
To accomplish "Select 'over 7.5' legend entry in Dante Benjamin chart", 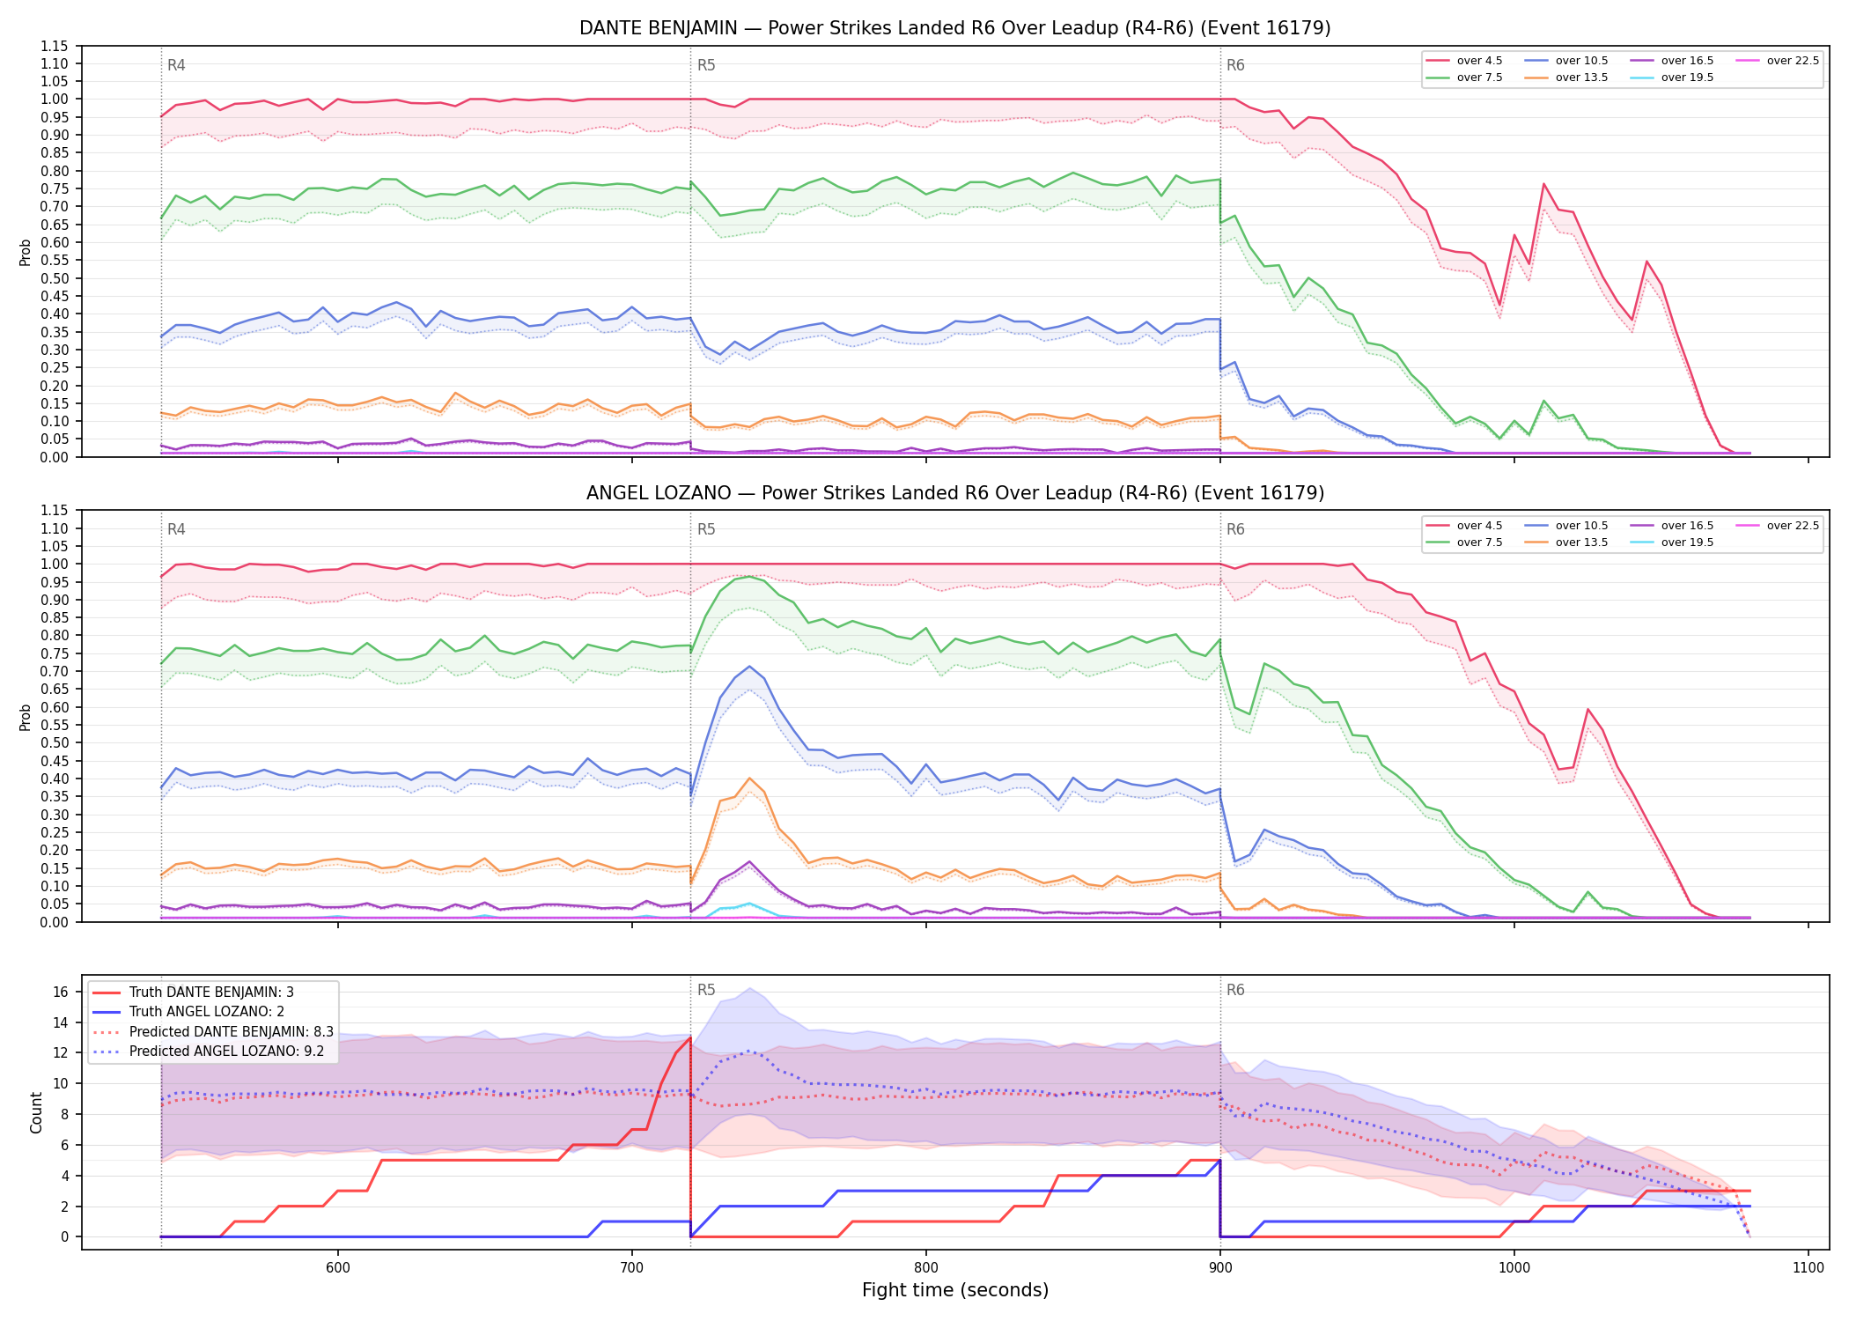I will coord(1464,77).
